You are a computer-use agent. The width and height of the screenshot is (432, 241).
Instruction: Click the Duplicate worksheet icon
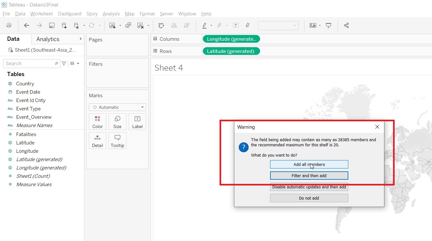128,26
